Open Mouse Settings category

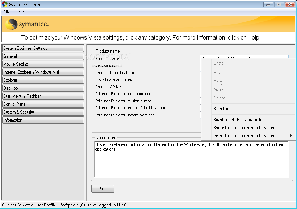click(43, 64)
